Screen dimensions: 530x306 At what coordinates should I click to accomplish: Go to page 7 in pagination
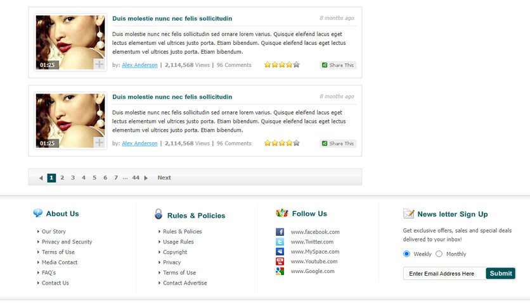pyautogui.click(x=116, y=178)
